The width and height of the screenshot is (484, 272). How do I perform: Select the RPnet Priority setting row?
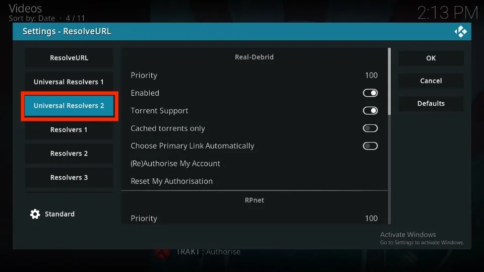pos(254,218)
